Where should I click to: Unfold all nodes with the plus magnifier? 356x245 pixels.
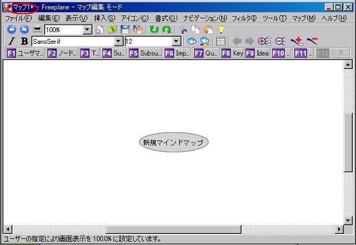265,41
